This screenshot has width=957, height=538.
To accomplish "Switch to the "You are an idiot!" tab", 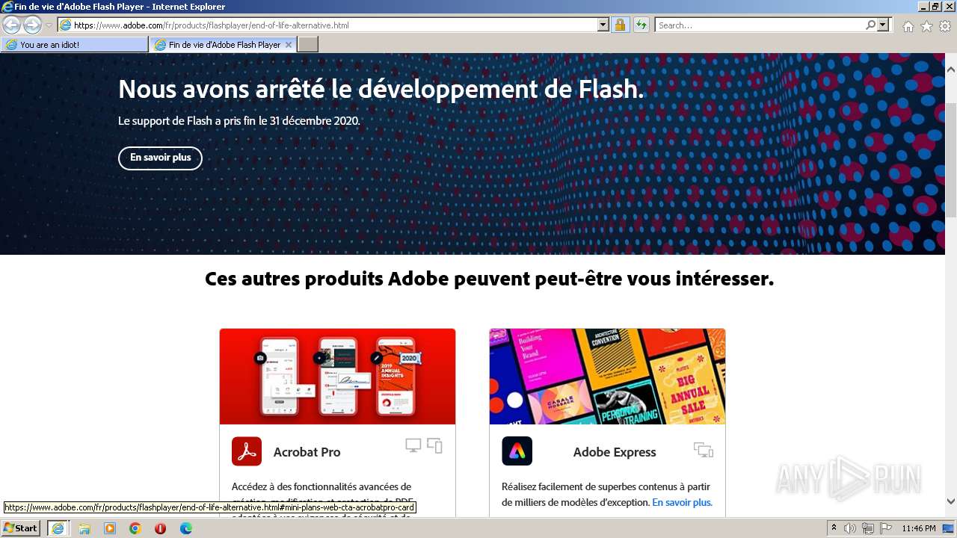I will pos(75,45).
